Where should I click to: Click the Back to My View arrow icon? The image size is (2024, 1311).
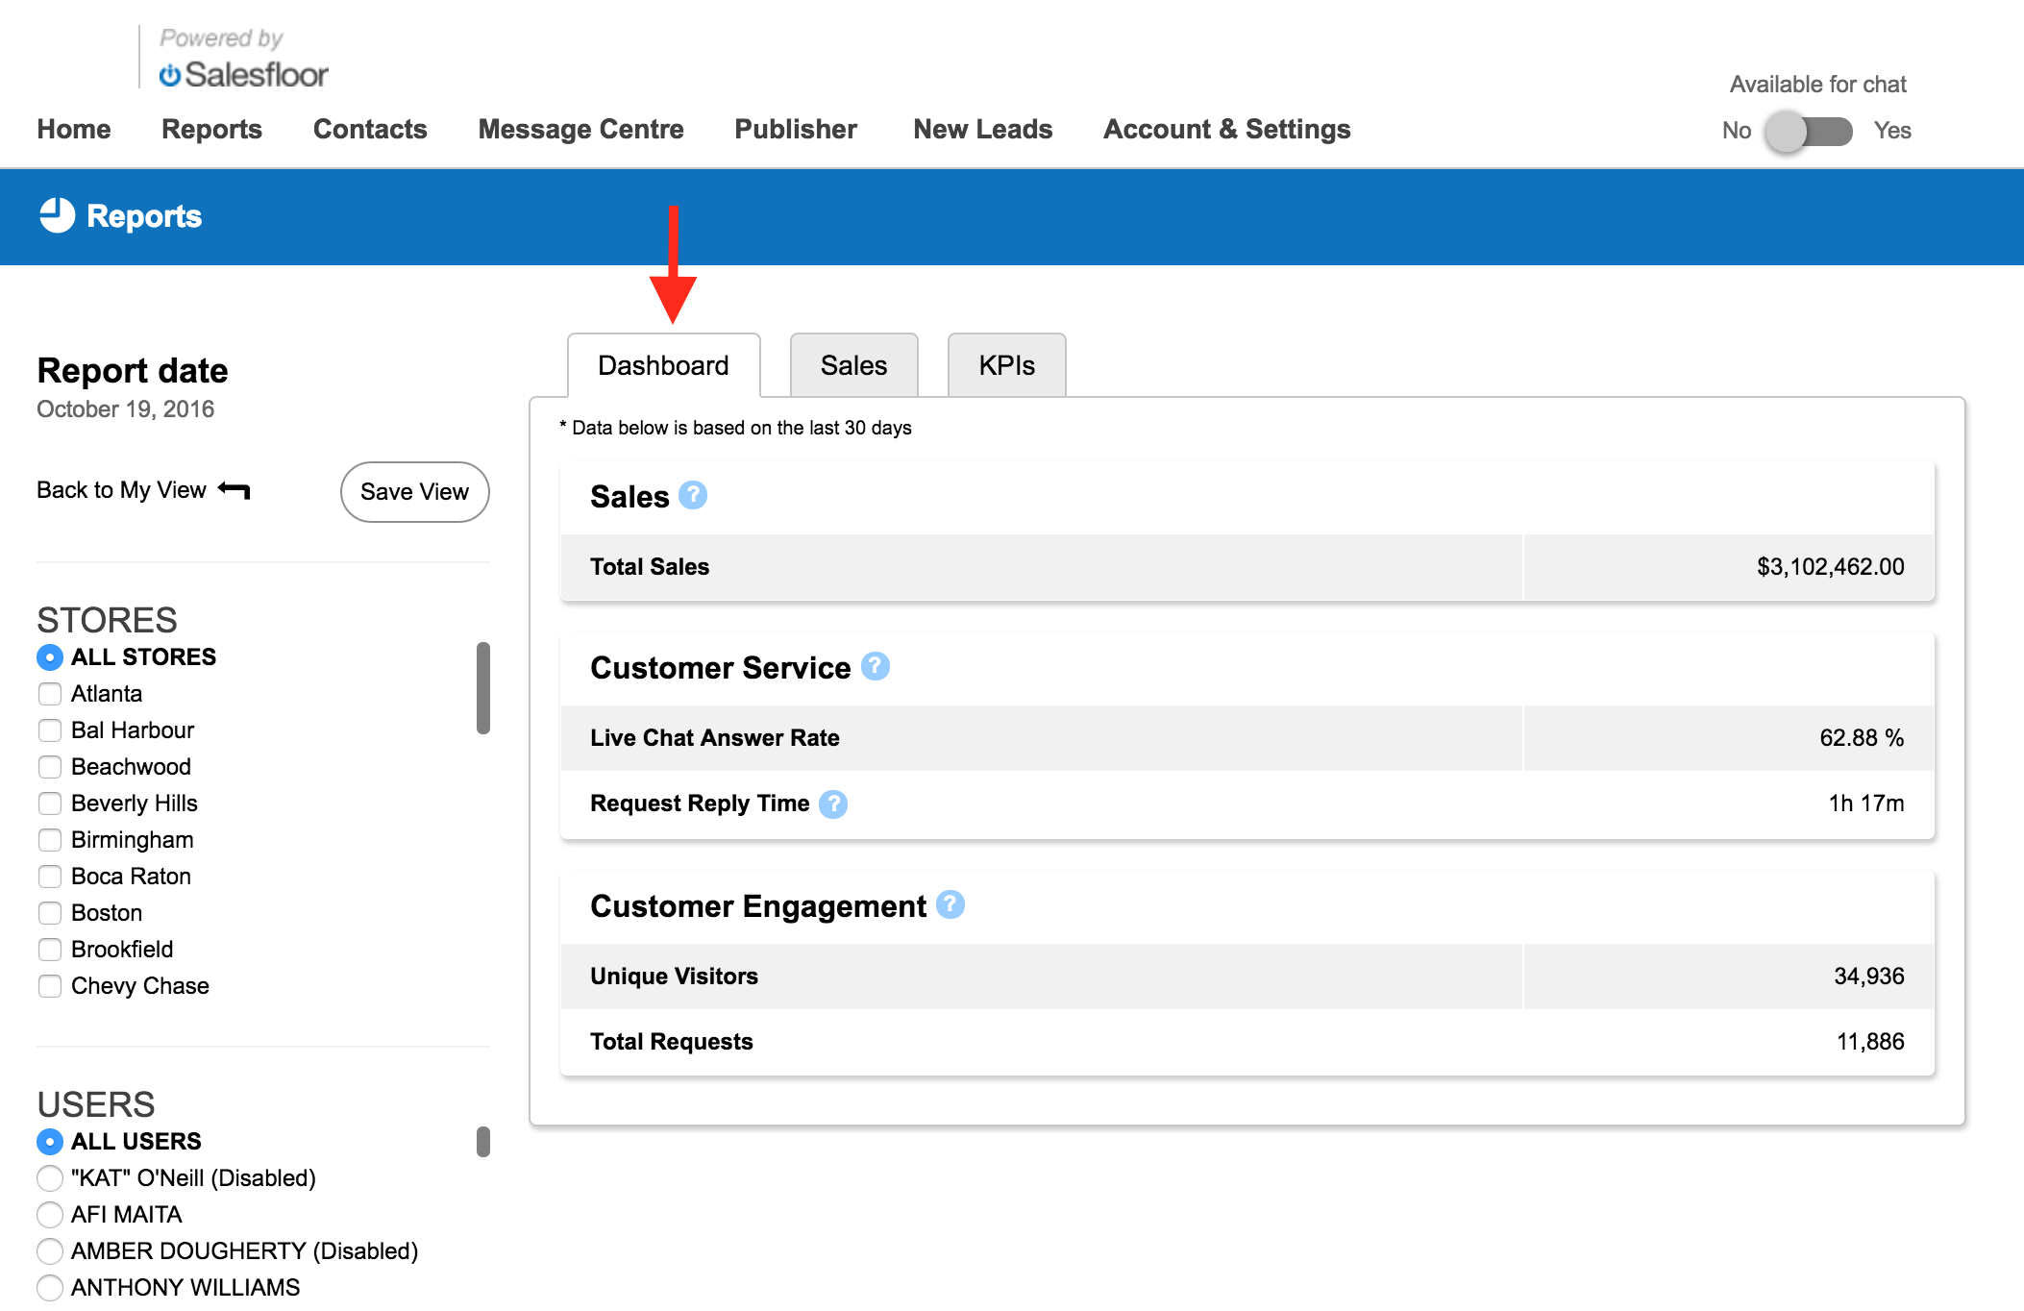click(x=234, y=490)
